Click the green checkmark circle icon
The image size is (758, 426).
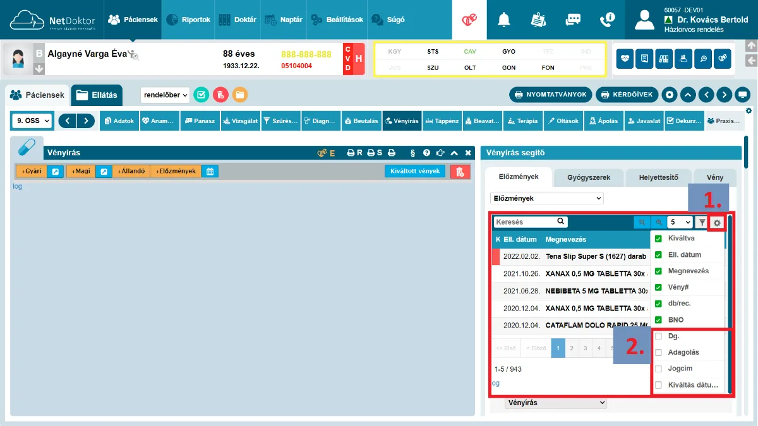click(202, 95)
